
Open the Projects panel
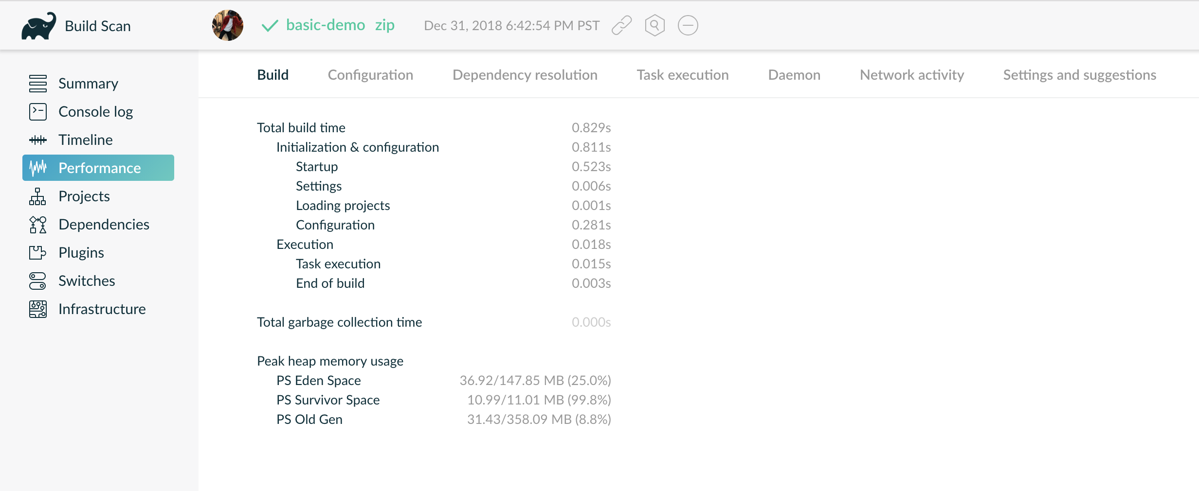(x=83, y=196)
